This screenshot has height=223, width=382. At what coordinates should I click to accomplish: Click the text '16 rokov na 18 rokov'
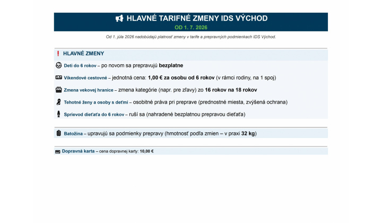(x=231, y=90)
